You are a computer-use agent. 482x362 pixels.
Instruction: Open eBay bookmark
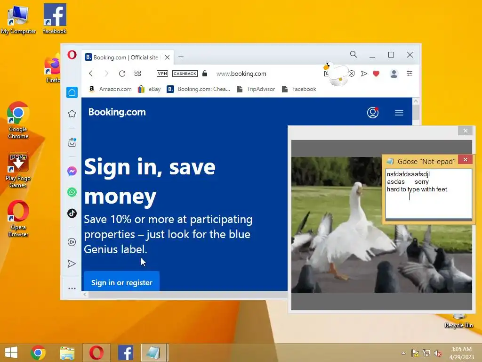coord(149,89)
